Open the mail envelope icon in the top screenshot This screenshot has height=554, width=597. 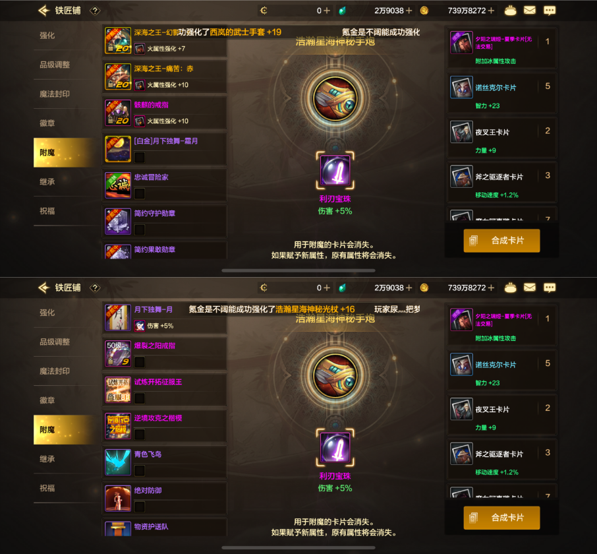[530, 11]
